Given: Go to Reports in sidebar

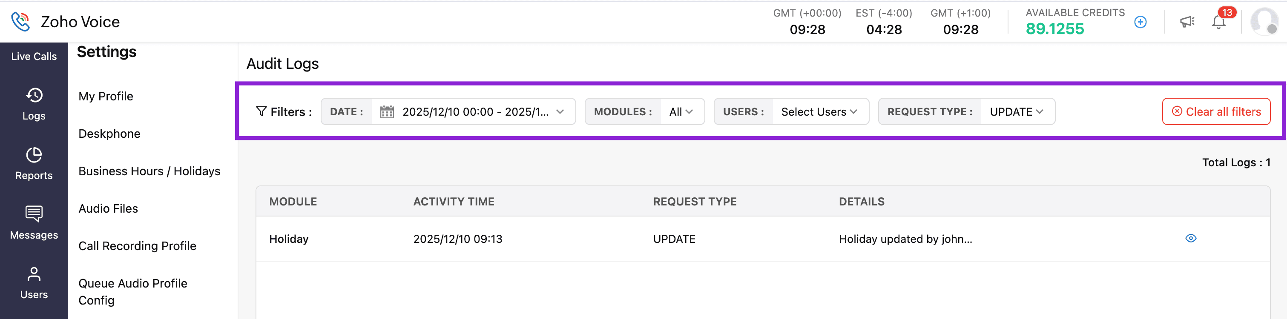Looking at the screenshot, I should 34,164.
